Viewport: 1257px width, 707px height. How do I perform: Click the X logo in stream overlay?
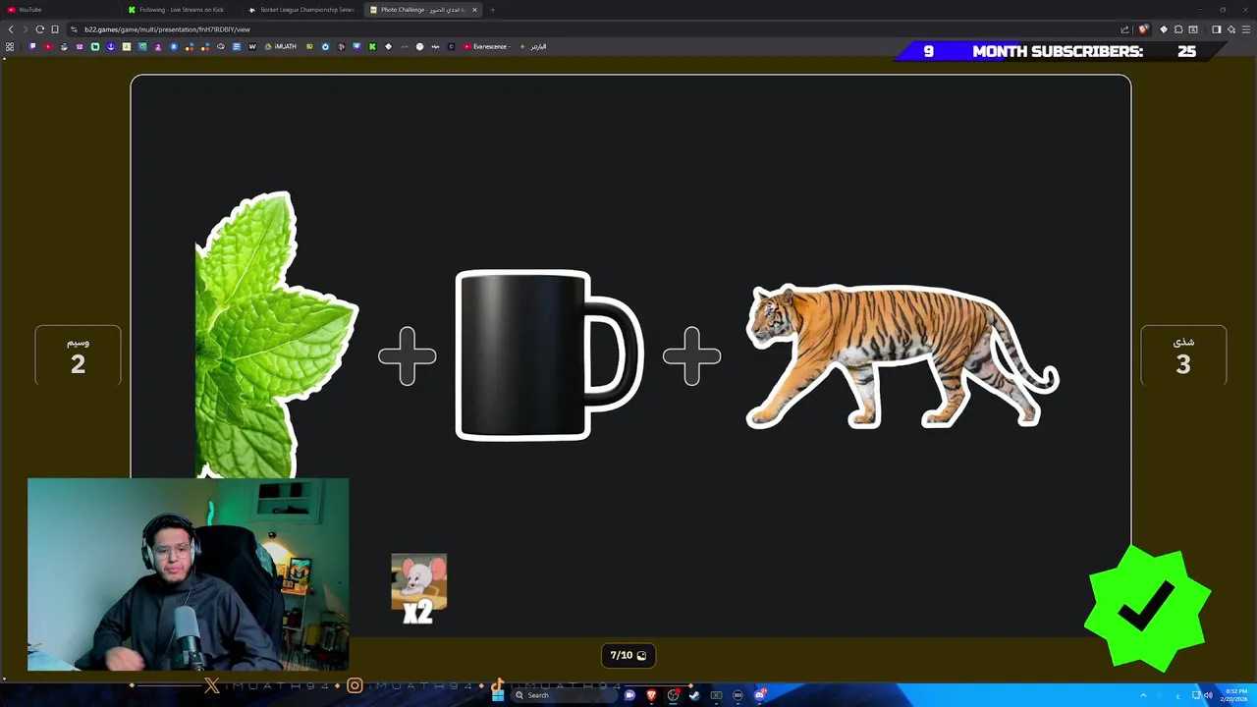[212, 685]
